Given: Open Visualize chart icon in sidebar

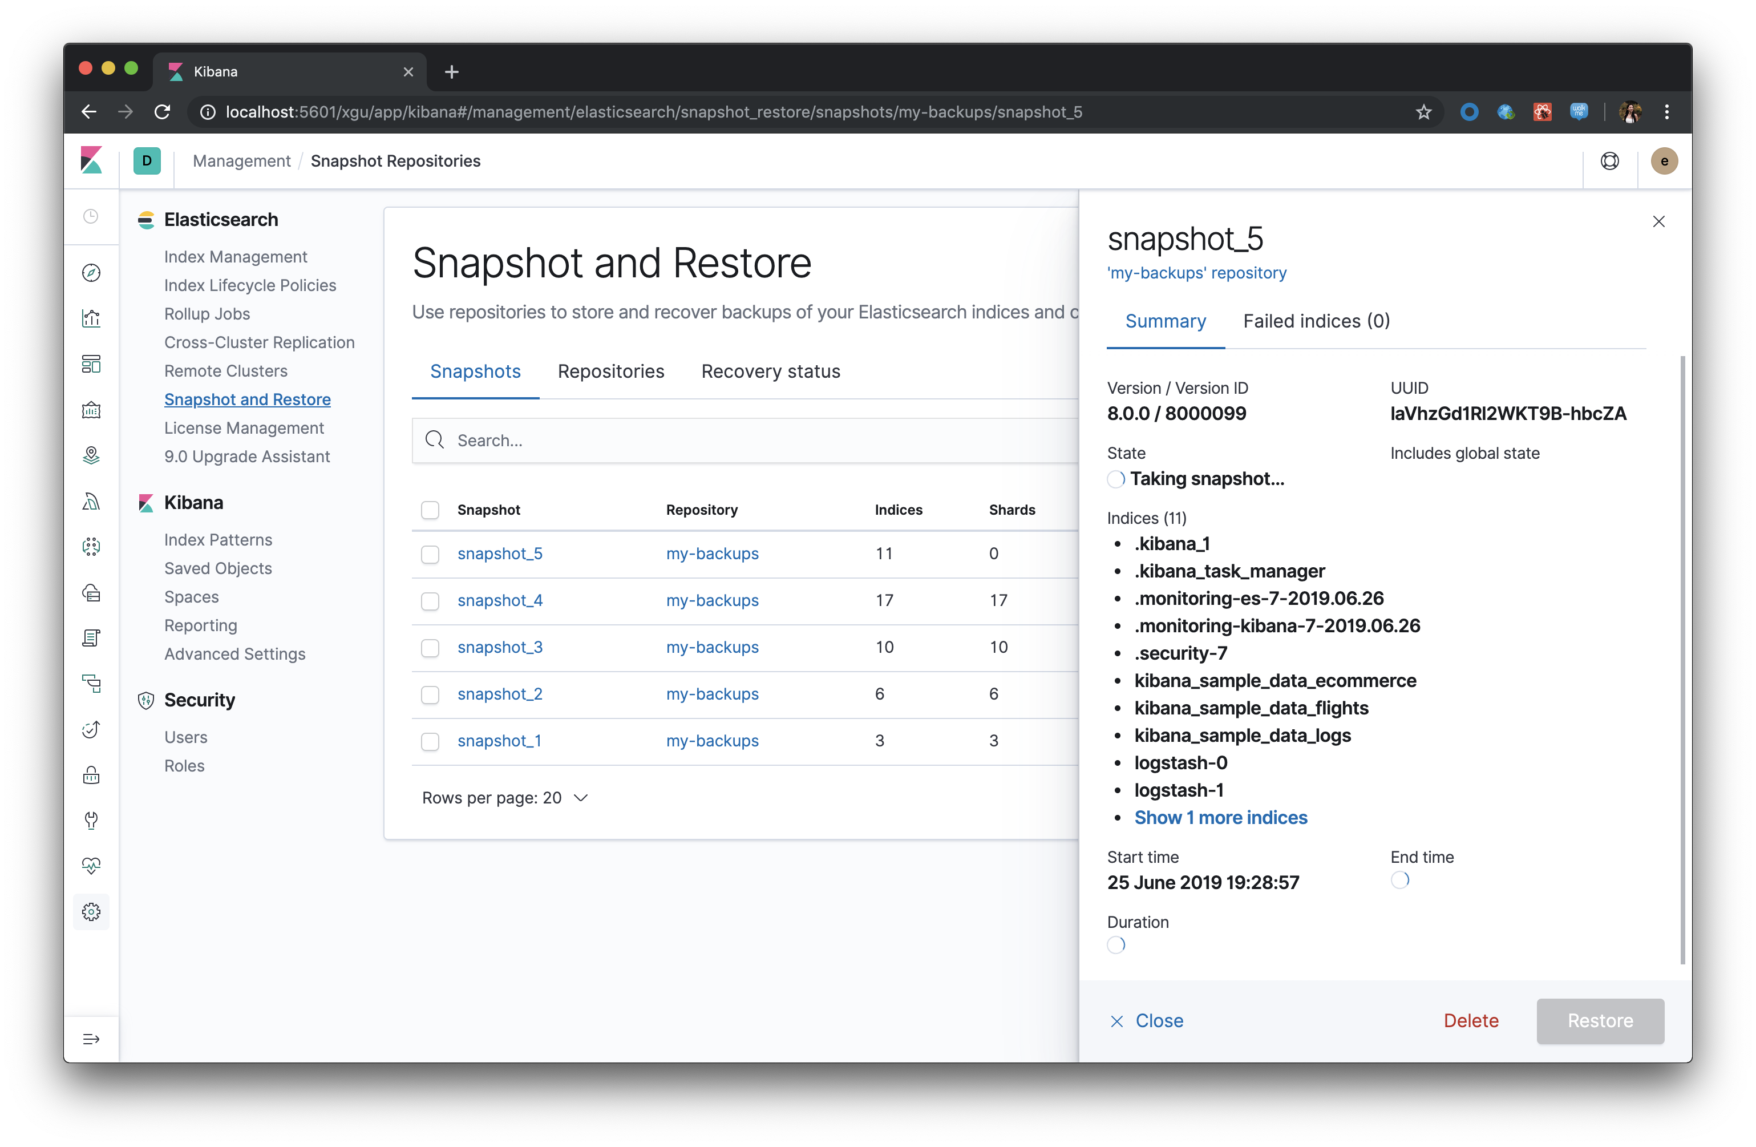Looking at the screenshot, I should tap(91, 319).
